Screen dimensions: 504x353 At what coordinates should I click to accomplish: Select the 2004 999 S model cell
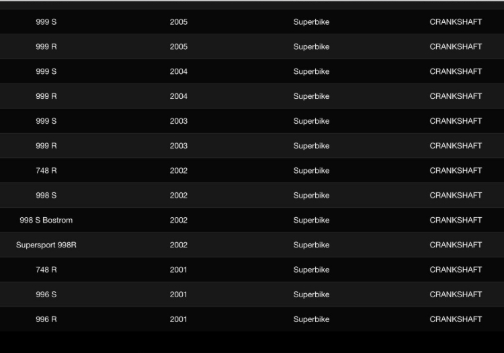click(46, 71)
